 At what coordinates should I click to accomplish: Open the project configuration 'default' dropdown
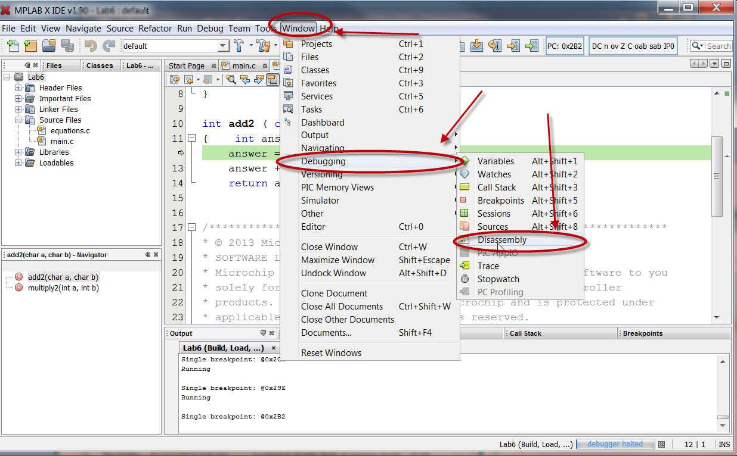click(x=223, y=46)
